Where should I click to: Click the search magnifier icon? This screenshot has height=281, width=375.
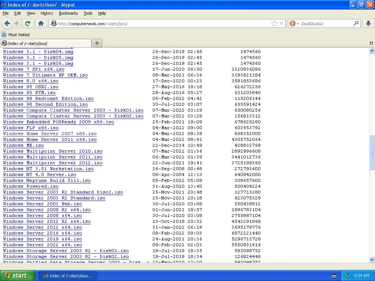(x=356, y=23)
